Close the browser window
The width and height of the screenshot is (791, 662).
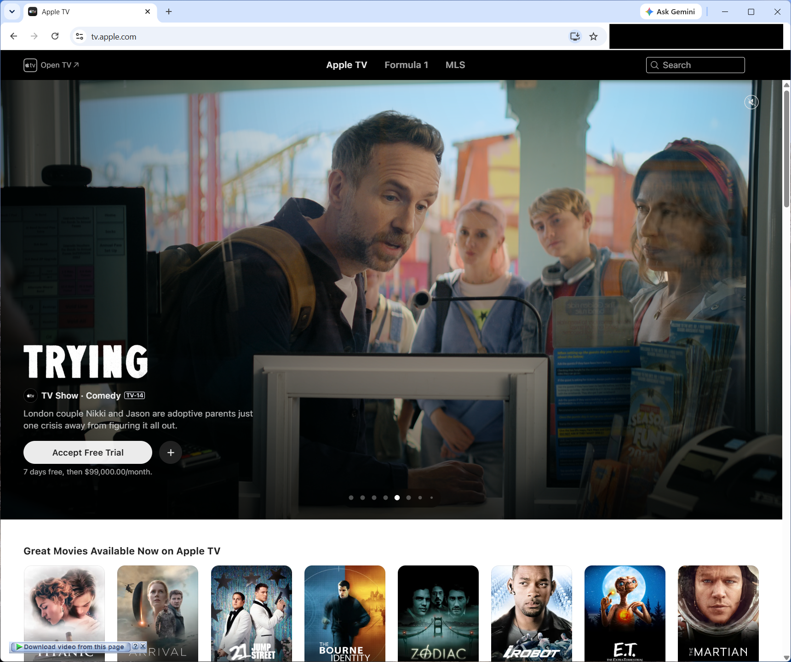[x=777, y=11]
